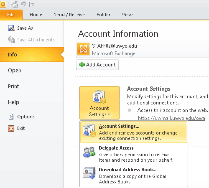Click the Account Settings button icon
Screen dimensions: 209x188
[x=99, y=97]
